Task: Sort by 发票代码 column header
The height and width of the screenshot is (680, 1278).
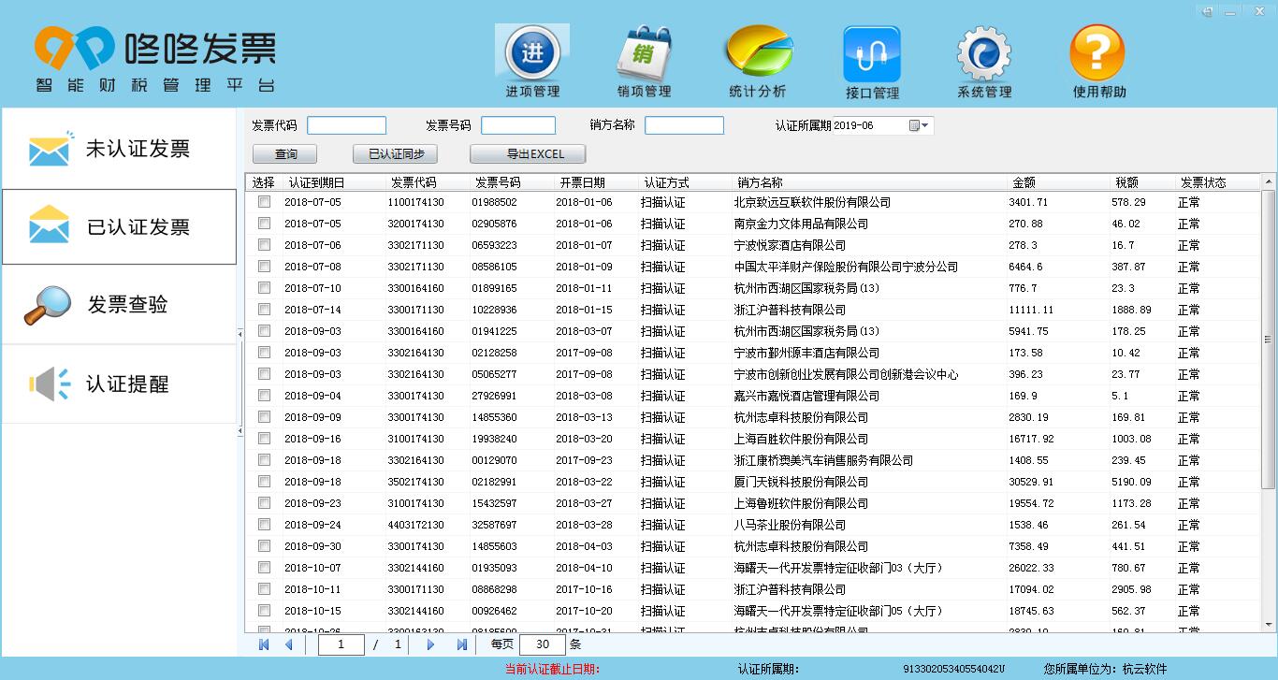Action: tap(414, 182)
